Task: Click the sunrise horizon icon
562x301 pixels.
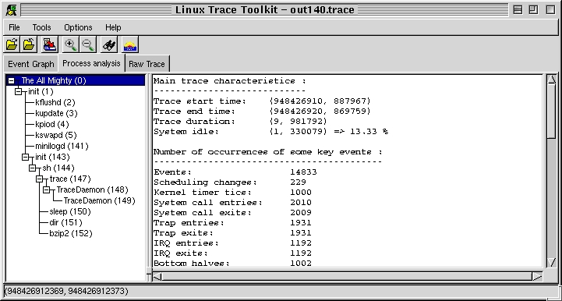Action: [x=129, y=45]
